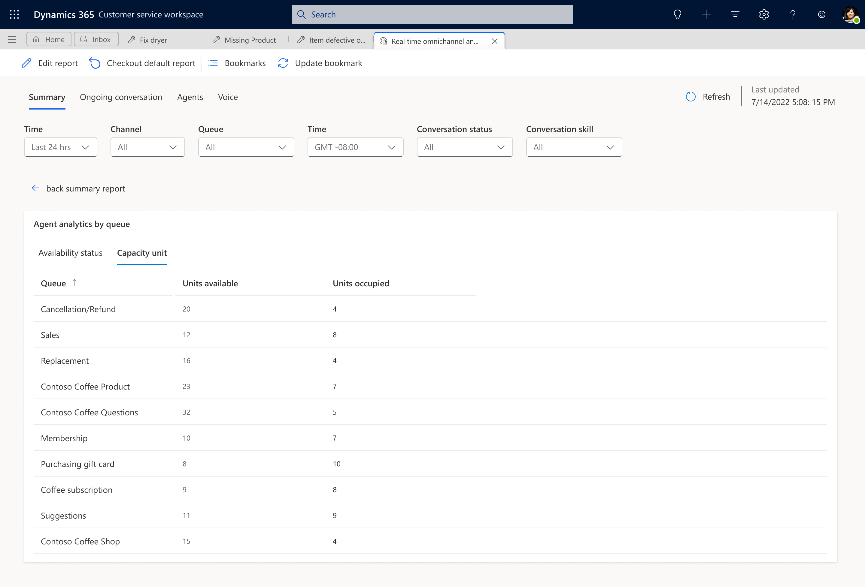
Task: Select the GMT -08:00 time zone dropdown
Action: 353,147
